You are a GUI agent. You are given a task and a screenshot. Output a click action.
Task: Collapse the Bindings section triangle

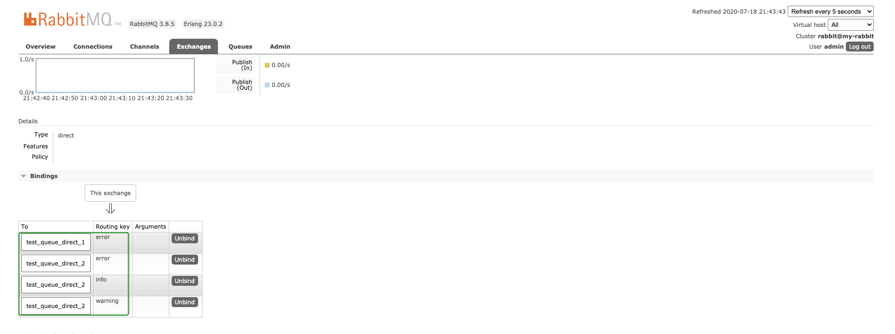[23, 176]
